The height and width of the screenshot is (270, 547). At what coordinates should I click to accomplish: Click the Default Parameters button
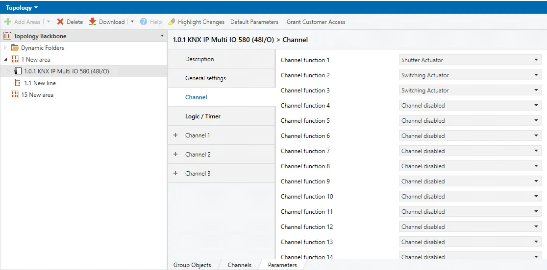[254, 22]
